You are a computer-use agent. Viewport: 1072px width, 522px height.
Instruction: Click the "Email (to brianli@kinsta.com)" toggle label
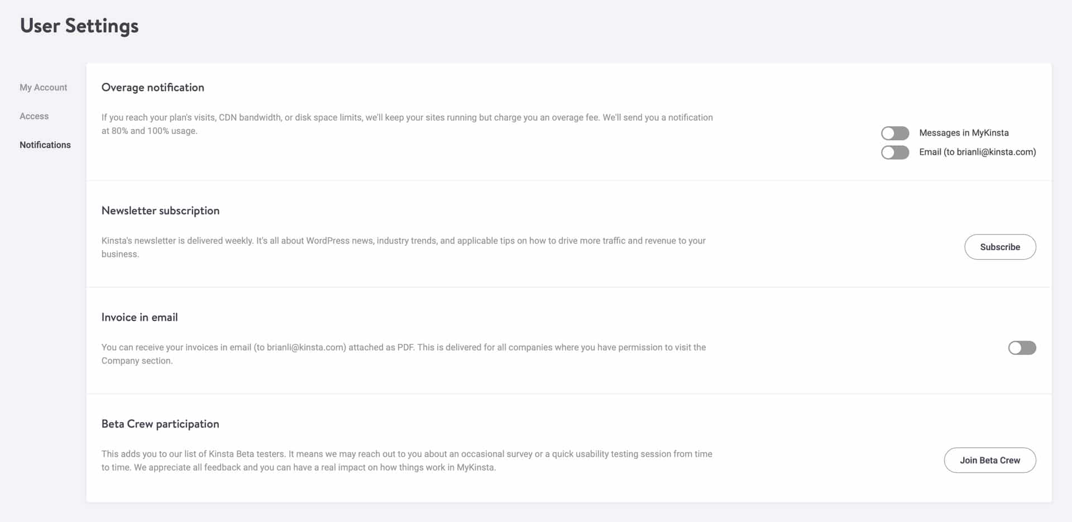click(x=977, y=152)
